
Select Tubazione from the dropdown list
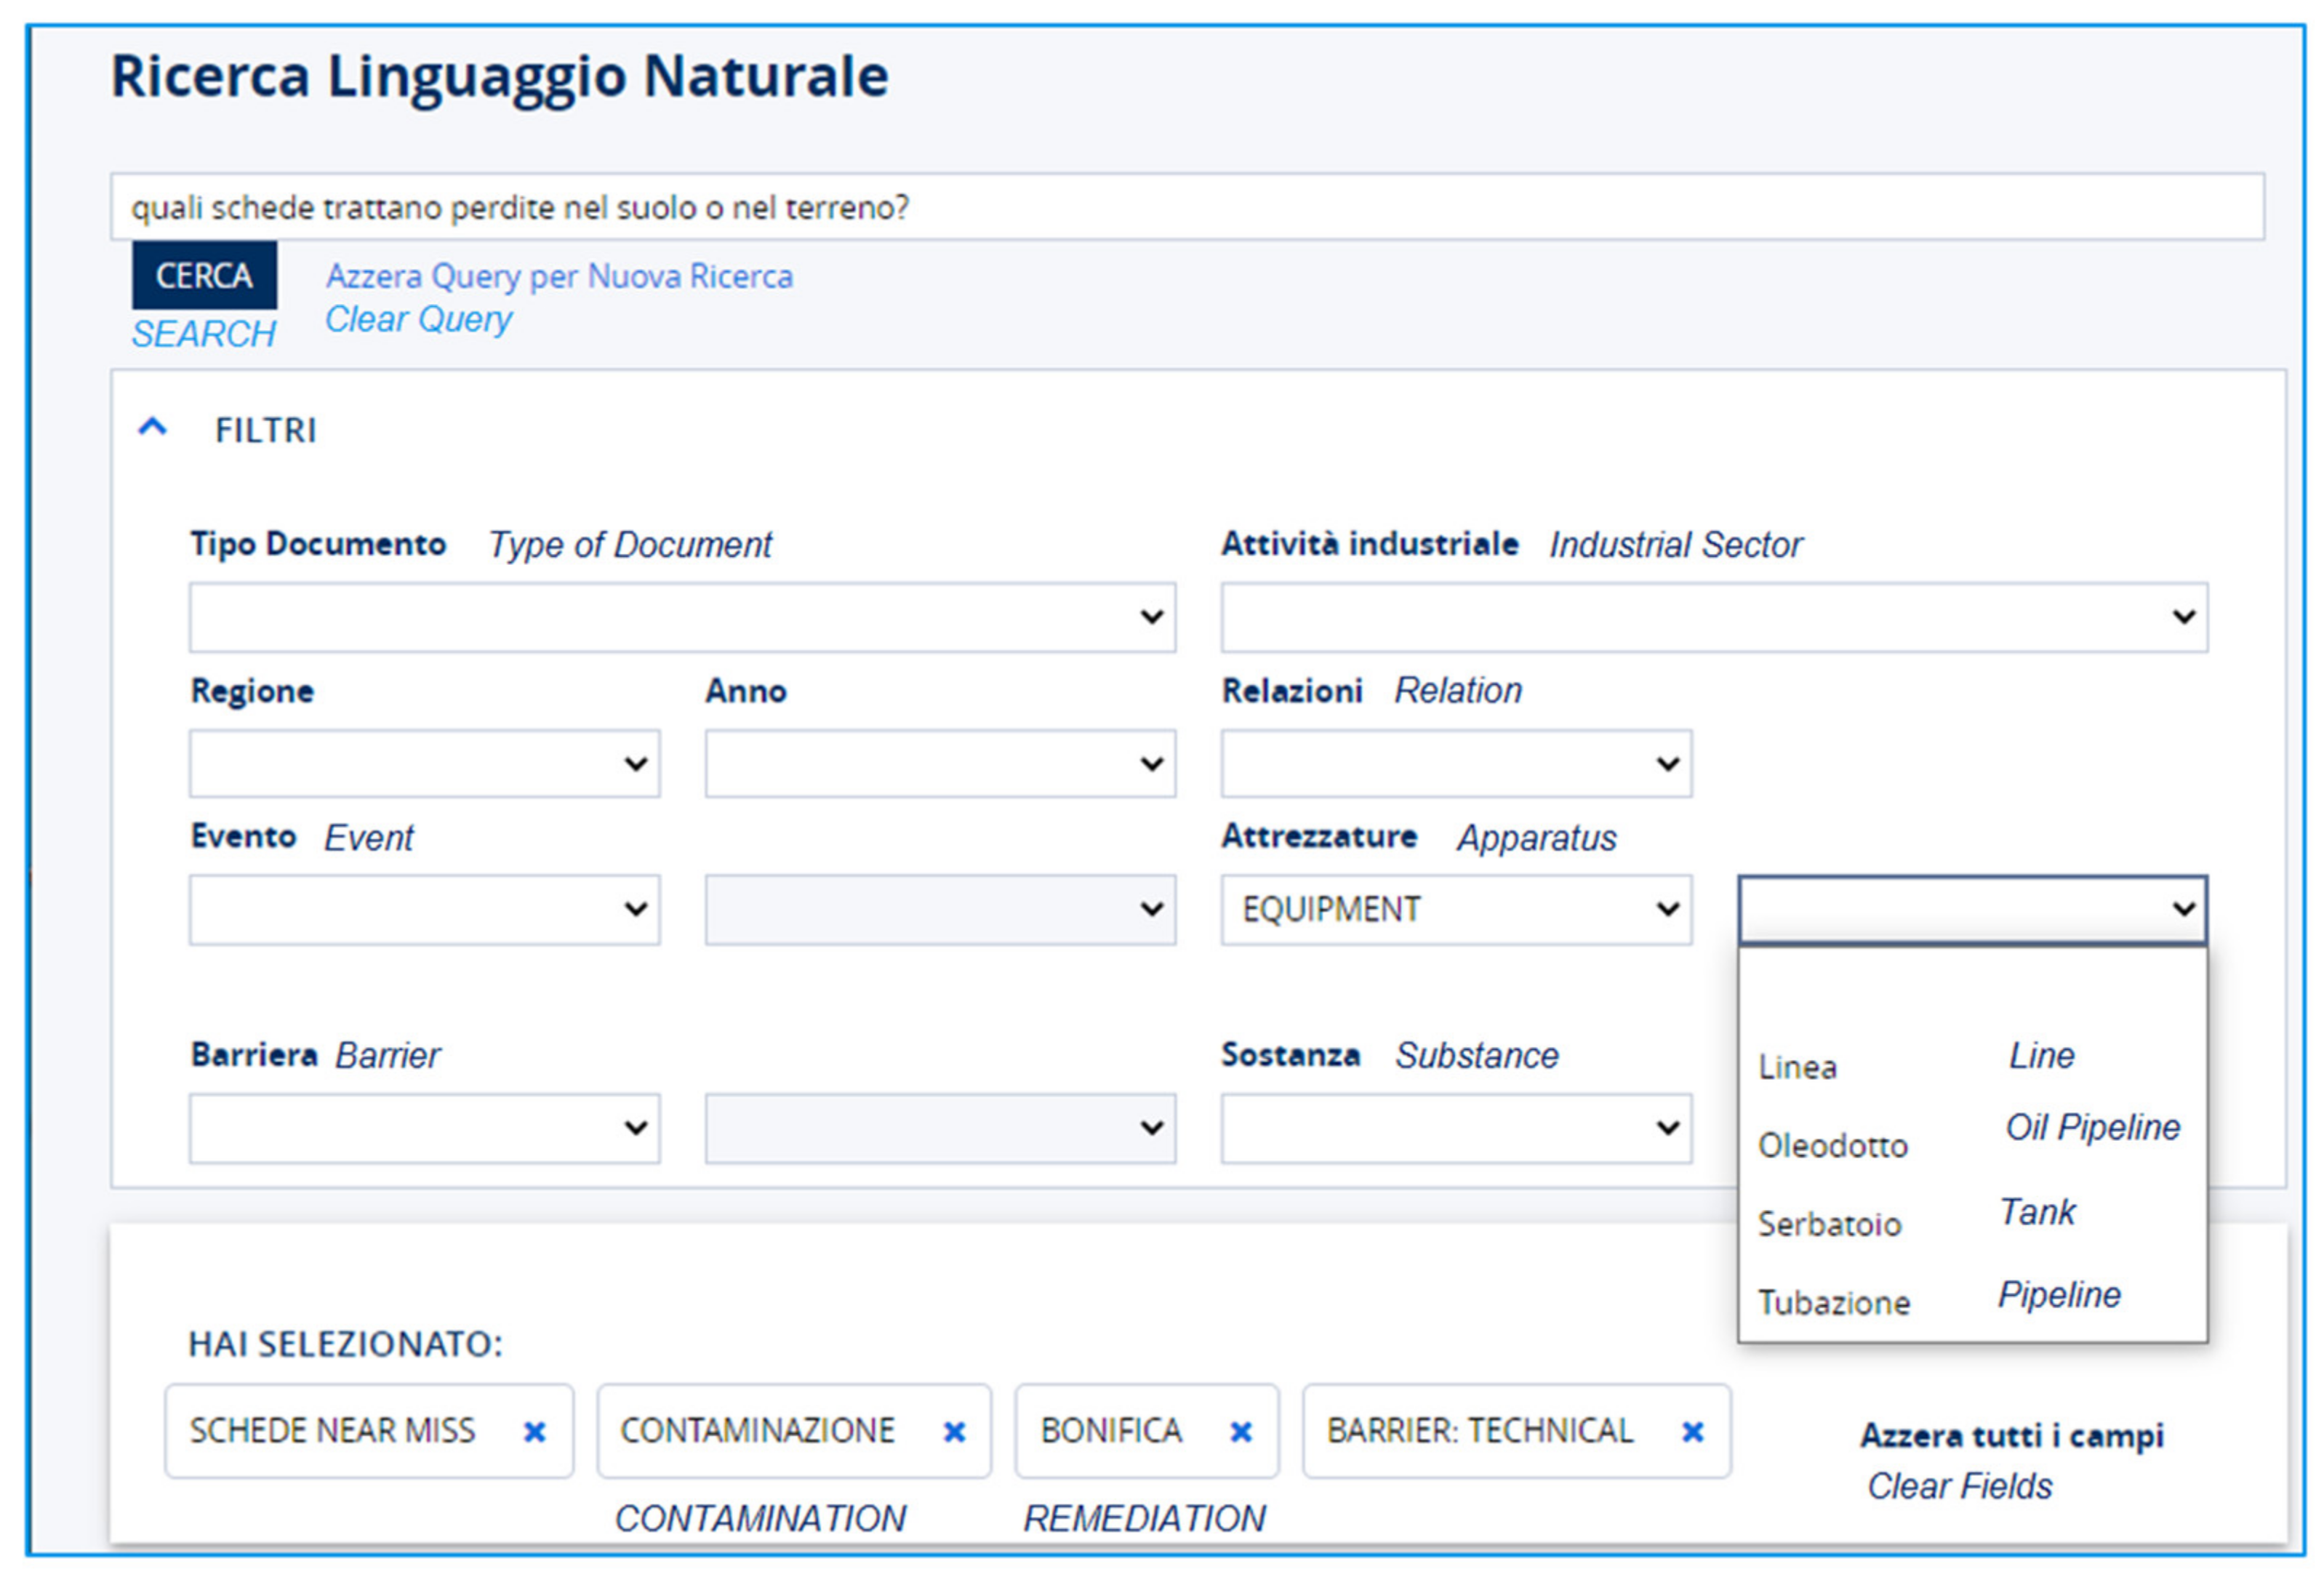click(x=1833, y=1302)
